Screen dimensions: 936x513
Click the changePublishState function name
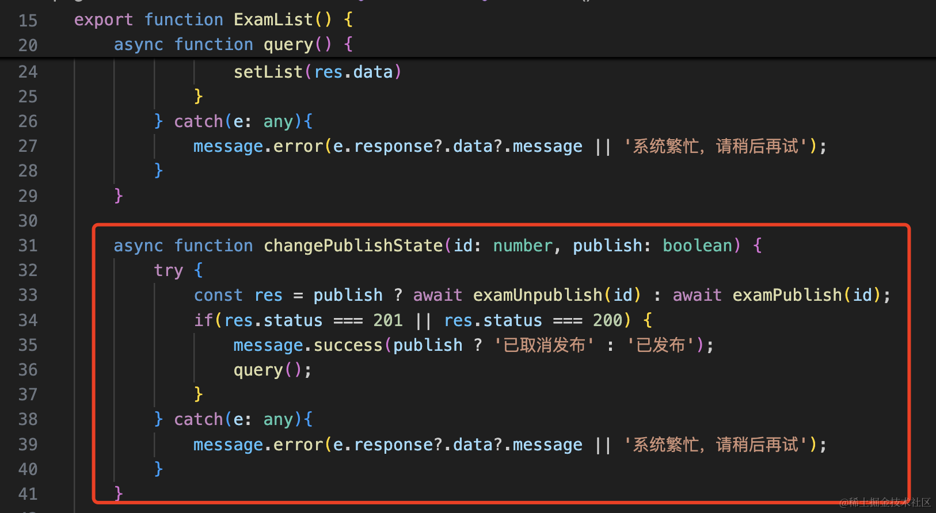(353, 246)
